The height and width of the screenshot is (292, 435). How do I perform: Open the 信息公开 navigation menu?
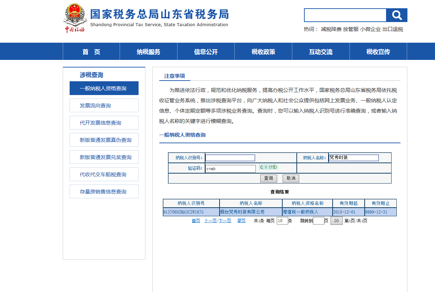point(206,52)
